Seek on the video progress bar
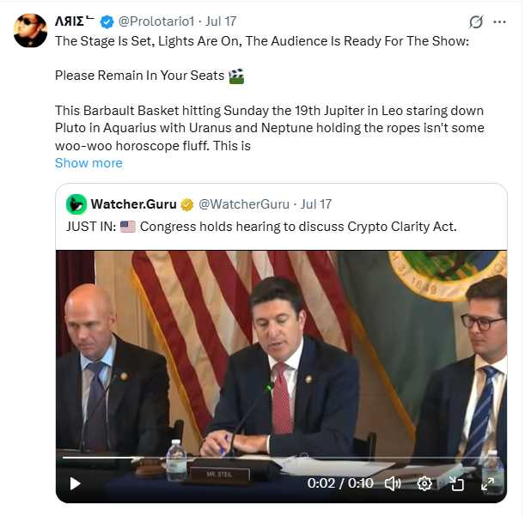Image resolution: width=525 pixels, height=516 pixels. click(x=281, y=458)
